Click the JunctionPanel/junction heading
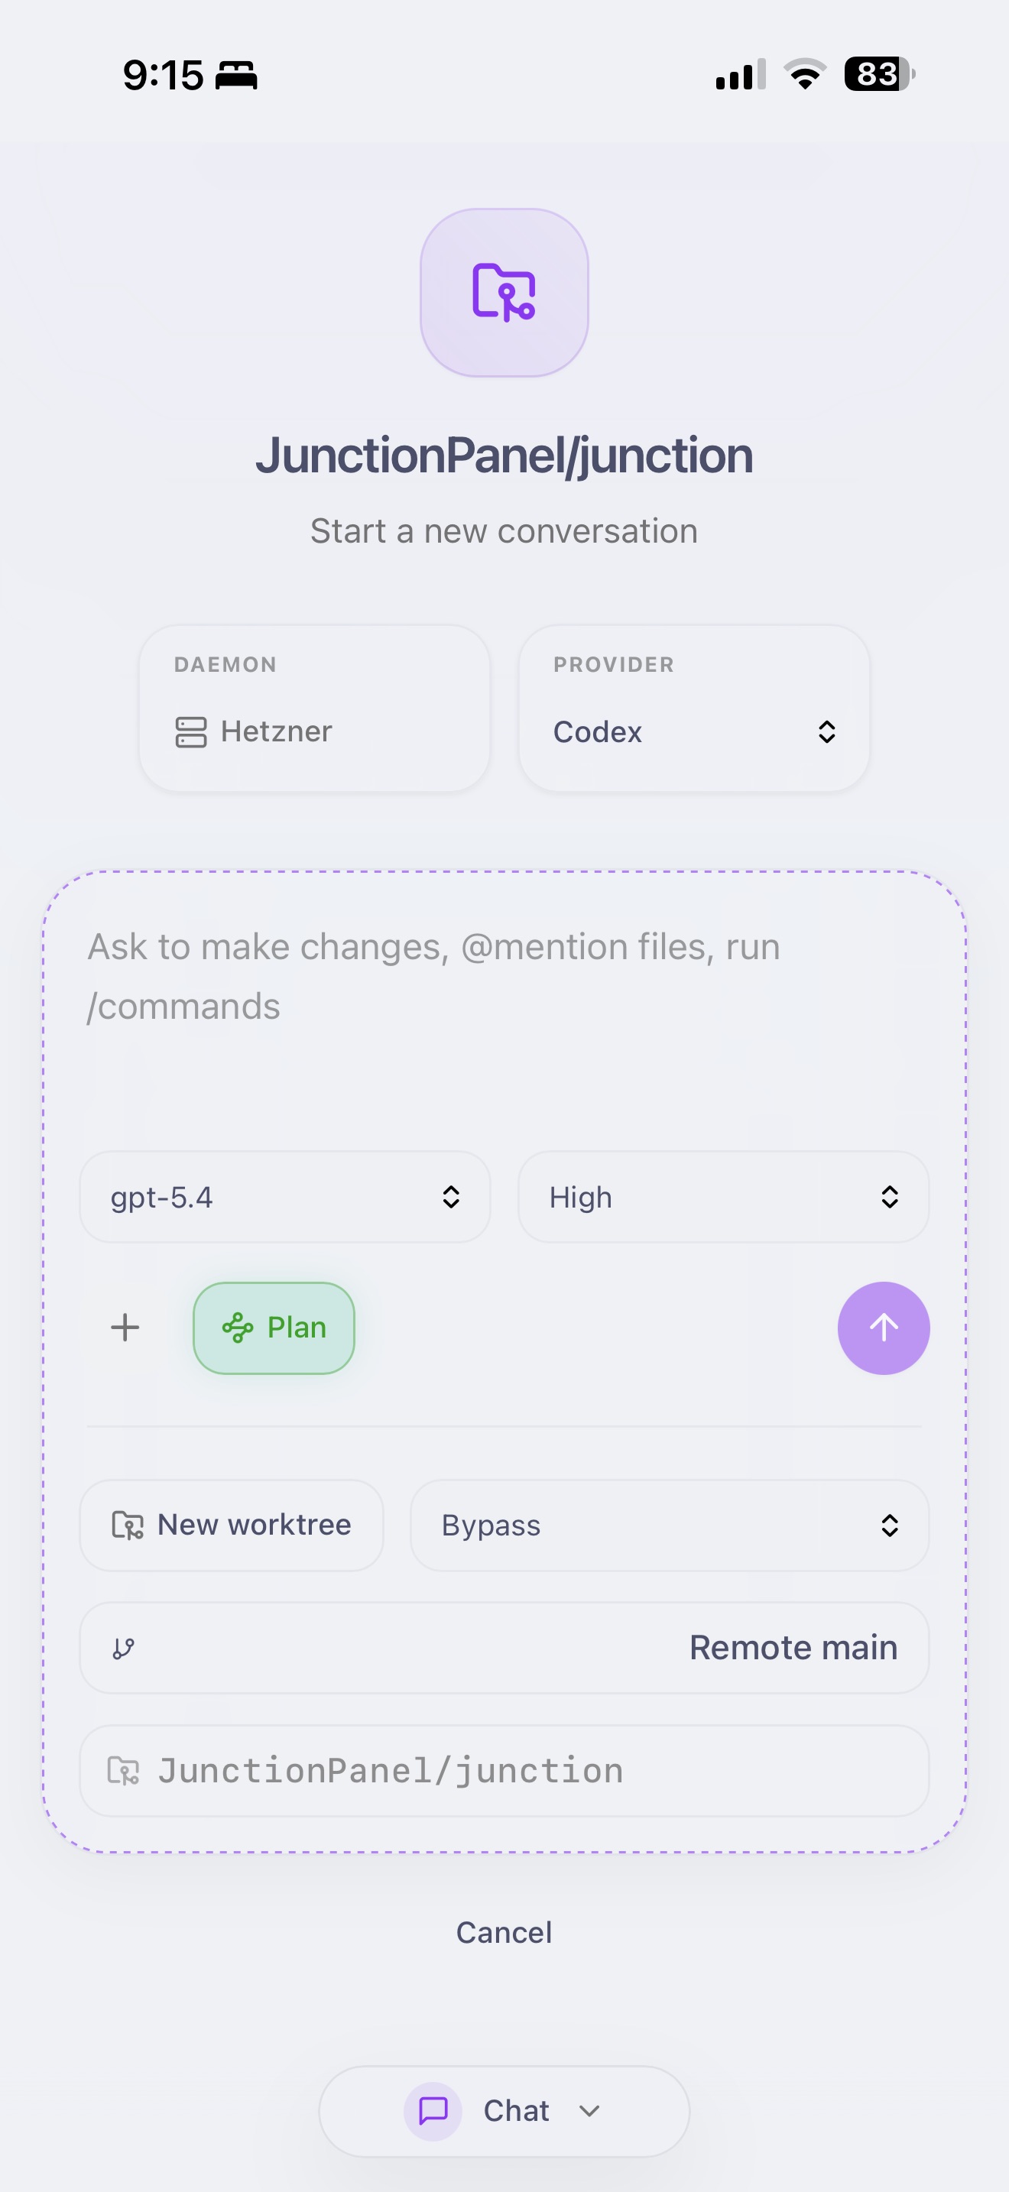The image size is (1009, 2192). [504, 456]
